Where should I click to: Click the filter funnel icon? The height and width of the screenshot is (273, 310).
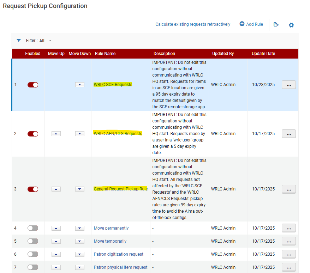click(x=19, y=41)
